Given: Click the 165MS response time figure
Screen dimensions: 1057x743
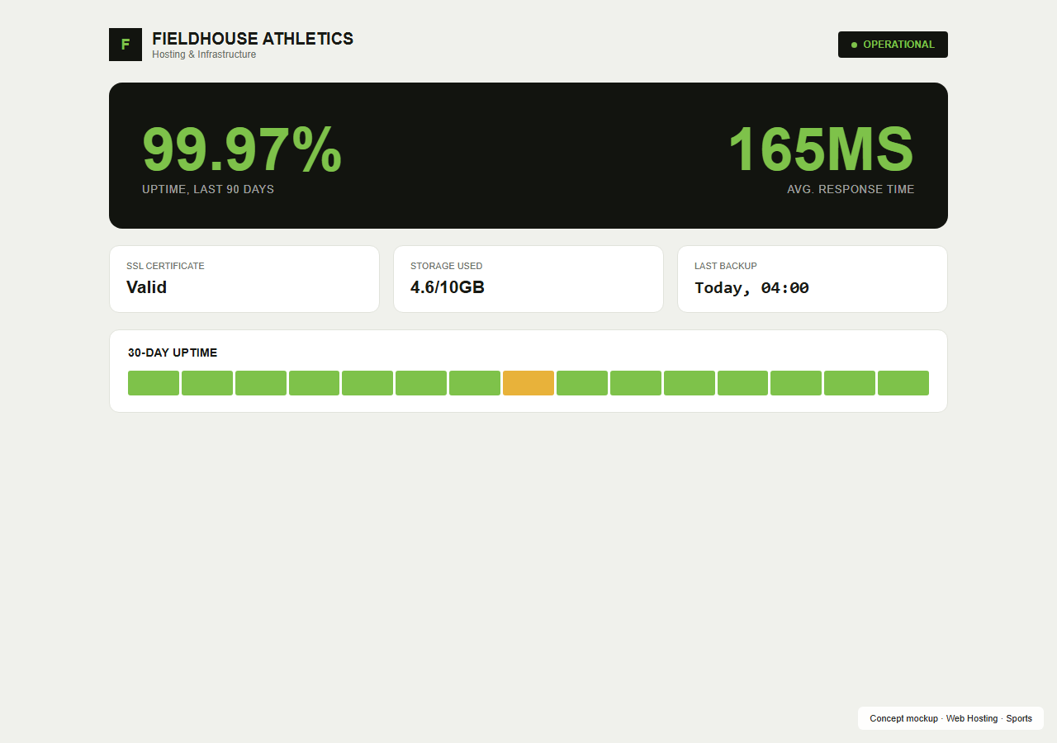Looking at the screenshot, I should pyautogui.click(x=820, y=149).
